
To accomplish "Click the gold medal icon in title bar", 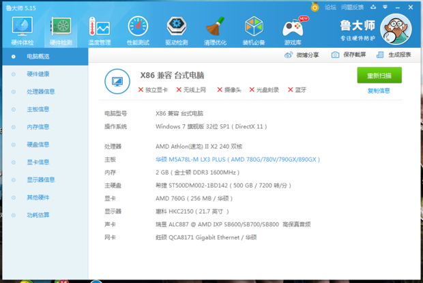I will point(315,7).
